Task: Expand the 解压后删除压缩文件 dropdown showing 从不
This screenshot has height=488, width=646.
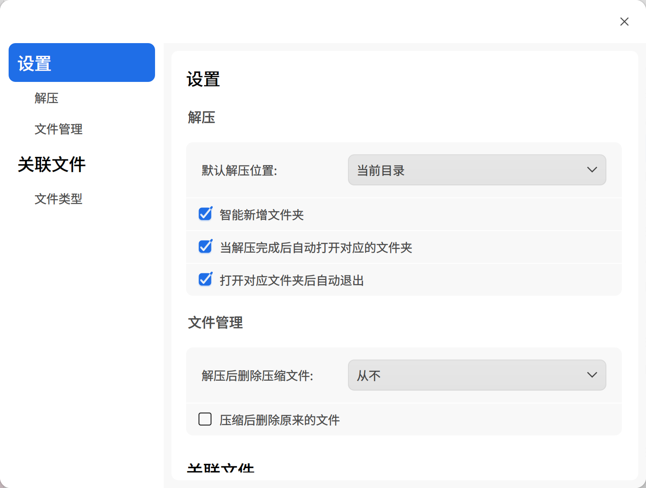Action: 477,375
